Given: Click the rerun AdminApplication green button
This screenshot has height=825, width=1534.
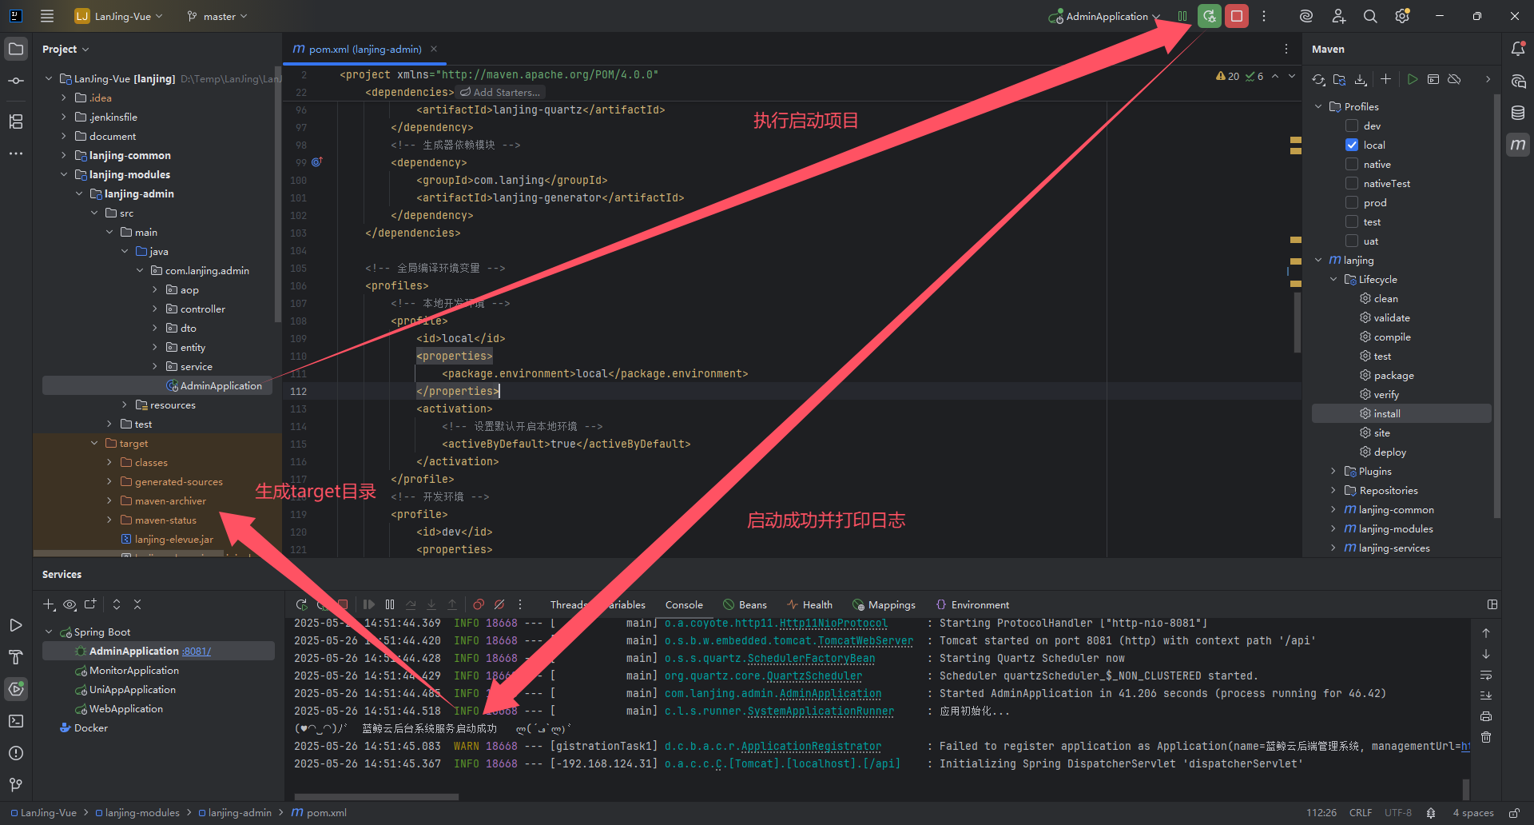Looking at the screenshot, I should pyautogui.click(x=1210, y=16).
